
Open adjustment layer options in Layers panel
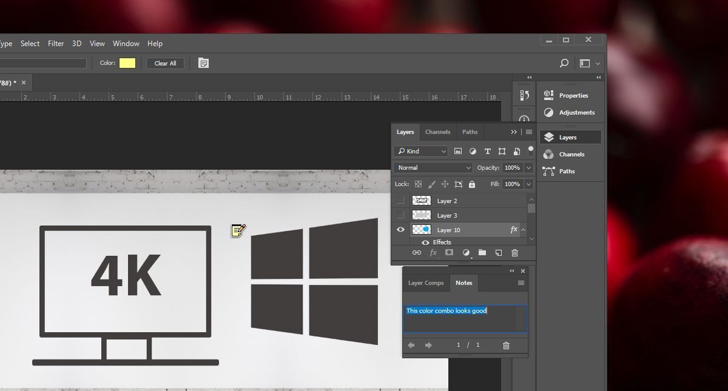[466, 253]
